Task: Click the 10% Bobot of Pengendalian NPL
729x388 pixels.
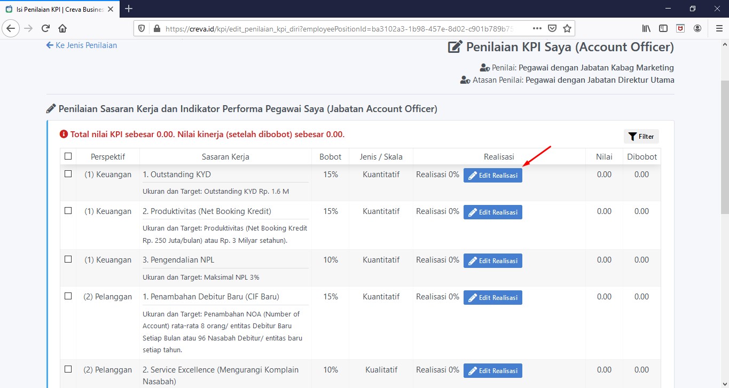Action: [x=331, y=260]
